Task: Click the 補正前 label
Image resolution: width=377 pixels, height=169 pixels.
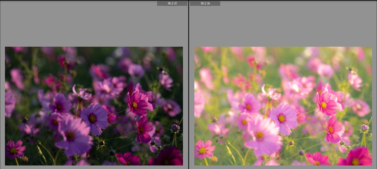Action: point(172,4)
